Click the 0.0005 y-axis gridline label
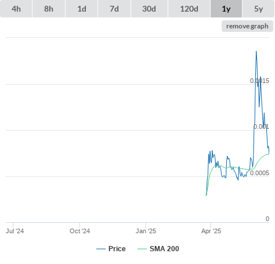The height and width of the screenshot is (264, 275). (x=259, y=173)
